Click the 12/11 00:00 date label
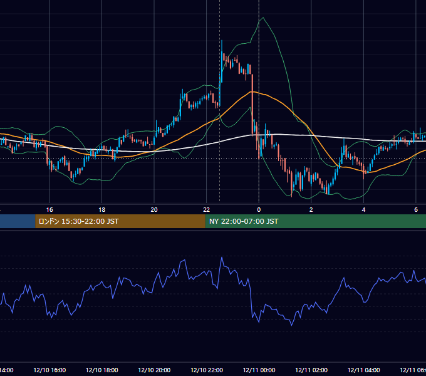The width and height of the screenshot is (426, 376). [259, 370]
